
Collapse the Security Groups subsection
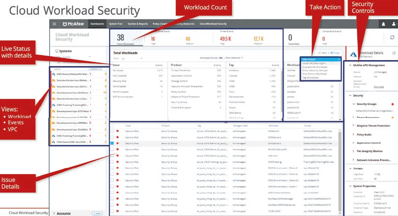[x=354, y=104]
